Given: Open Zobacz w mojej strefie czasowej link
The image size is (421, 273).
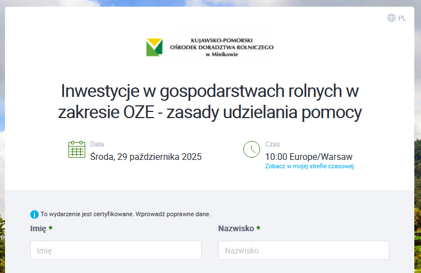Looking at the screenshot, I should 309,166.
